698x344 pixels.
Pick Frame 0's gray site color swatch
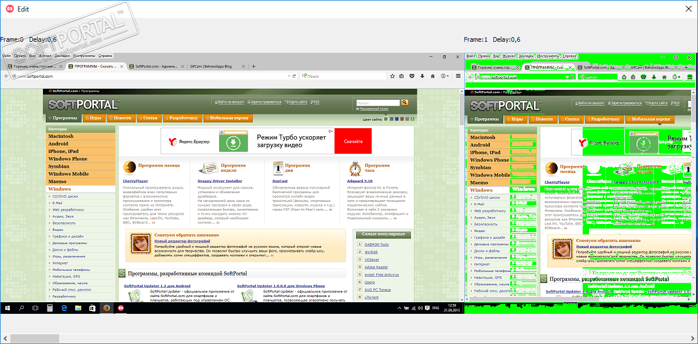[407, 119]
